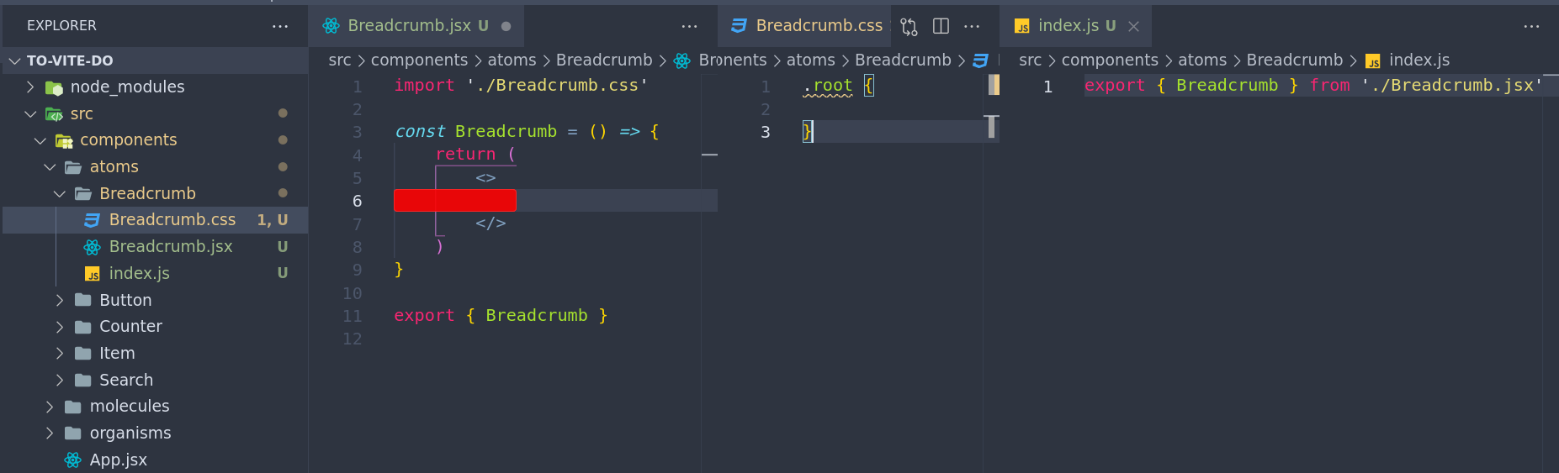This screenshot has width=1559, height=473.
Task: Collapse the Breadcrumb folder
Action: tap(60, 194)
